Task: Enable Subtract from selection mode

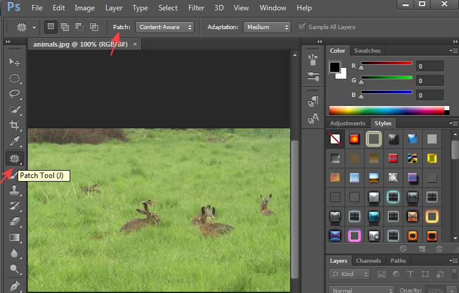Action: [79, 27]
